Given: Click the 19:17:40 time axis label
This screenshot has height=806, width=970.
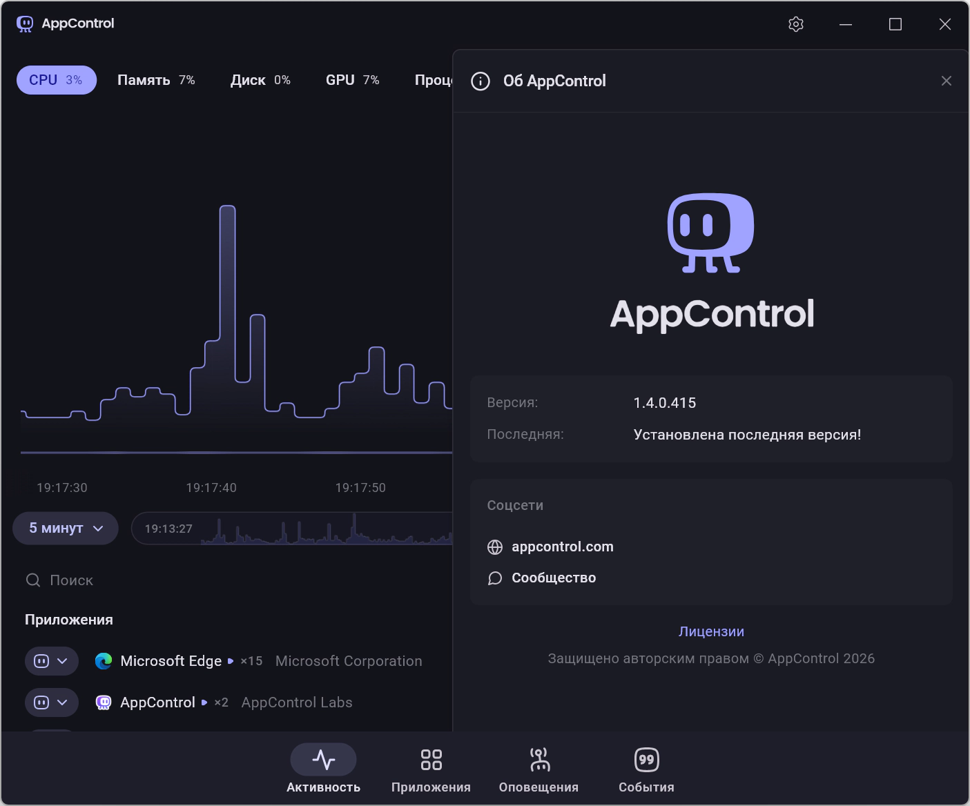Looking at the screenshot, I should click(x=211, y=488).
